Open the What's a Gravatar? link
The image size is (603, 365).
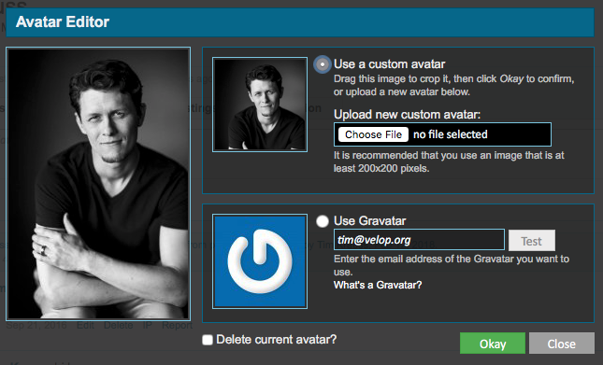(x=378, y=285)
